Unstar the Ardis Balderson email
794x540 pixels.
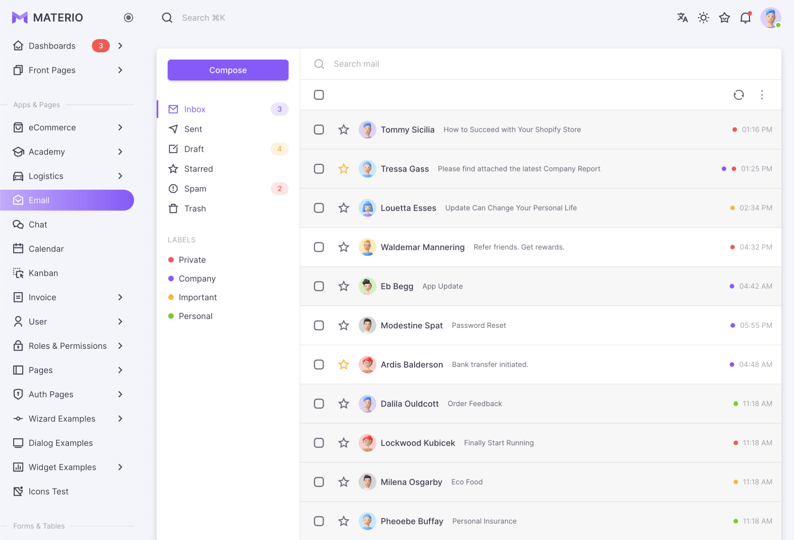(x=344, y=364)
